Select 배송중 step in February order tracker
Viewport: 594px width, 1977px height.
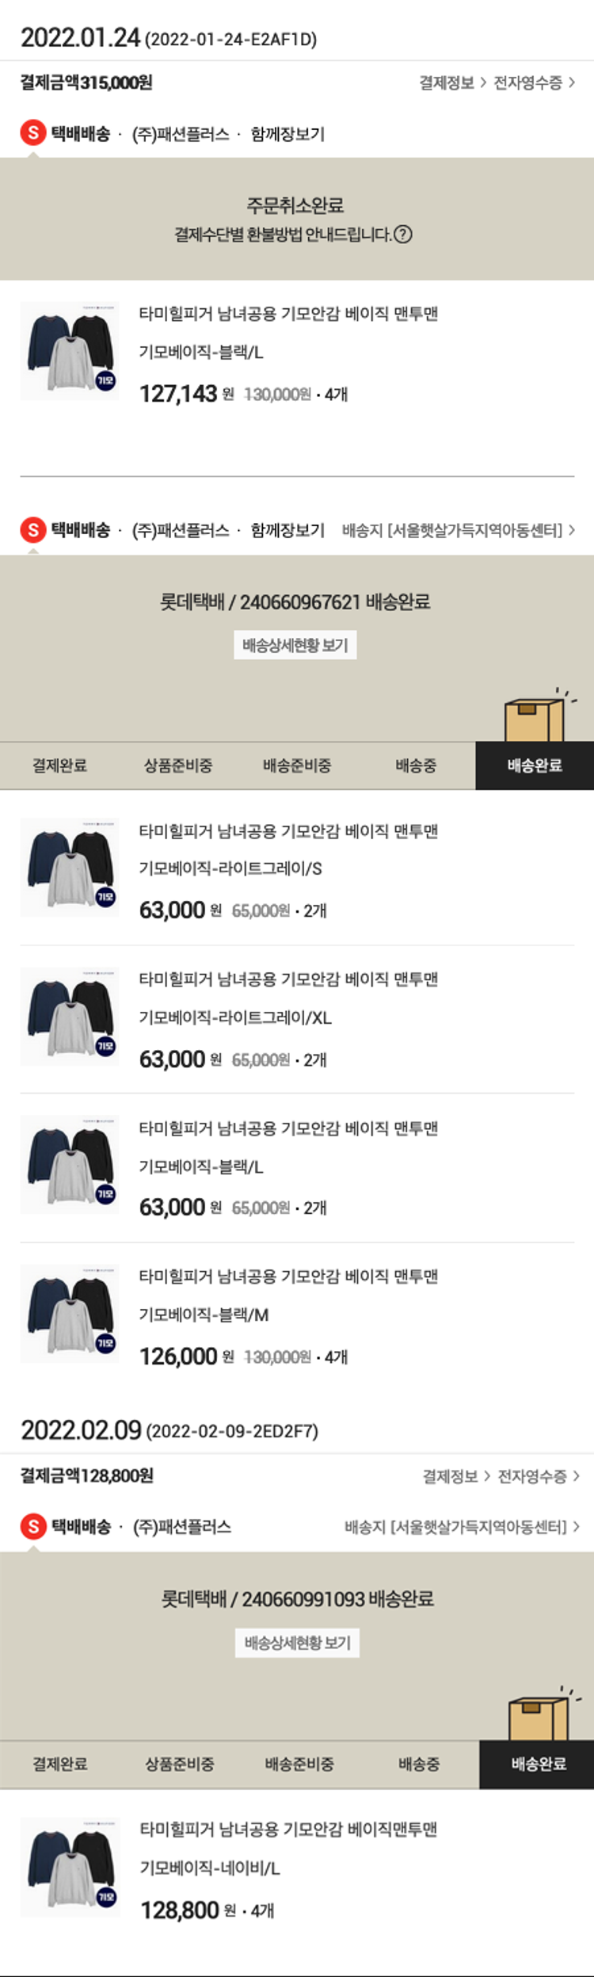pyautogui.click(x=419, y=1764)
